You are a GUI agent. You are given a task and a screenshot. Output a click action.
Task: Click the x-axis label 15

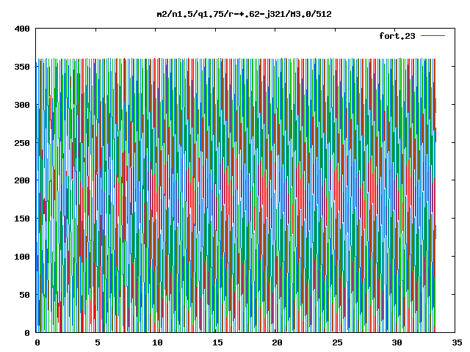217,342
